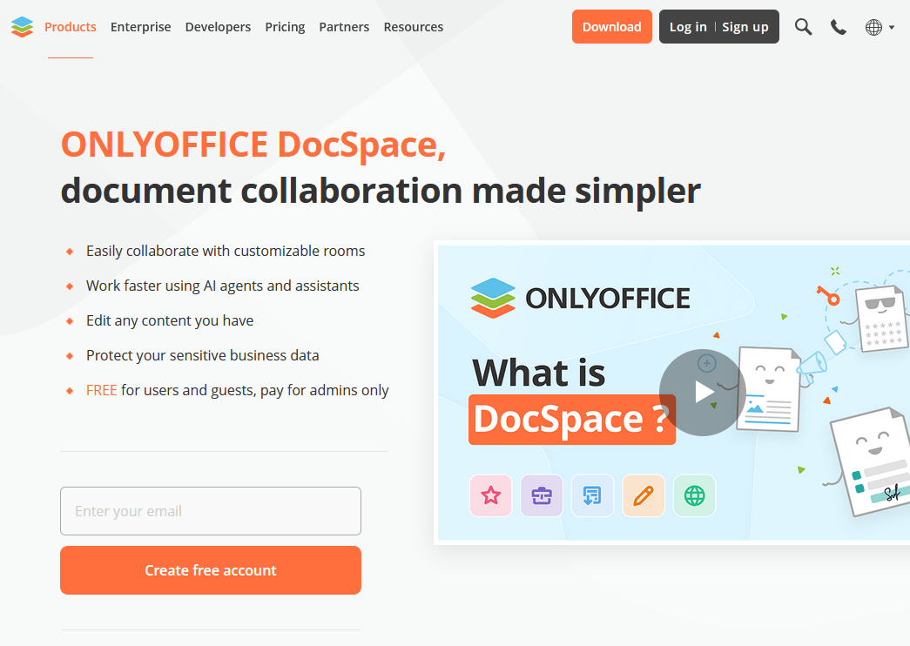Click 'Easily collaborate with customizable rooms' text
The image size is (910, 646).
click(226, 251)
